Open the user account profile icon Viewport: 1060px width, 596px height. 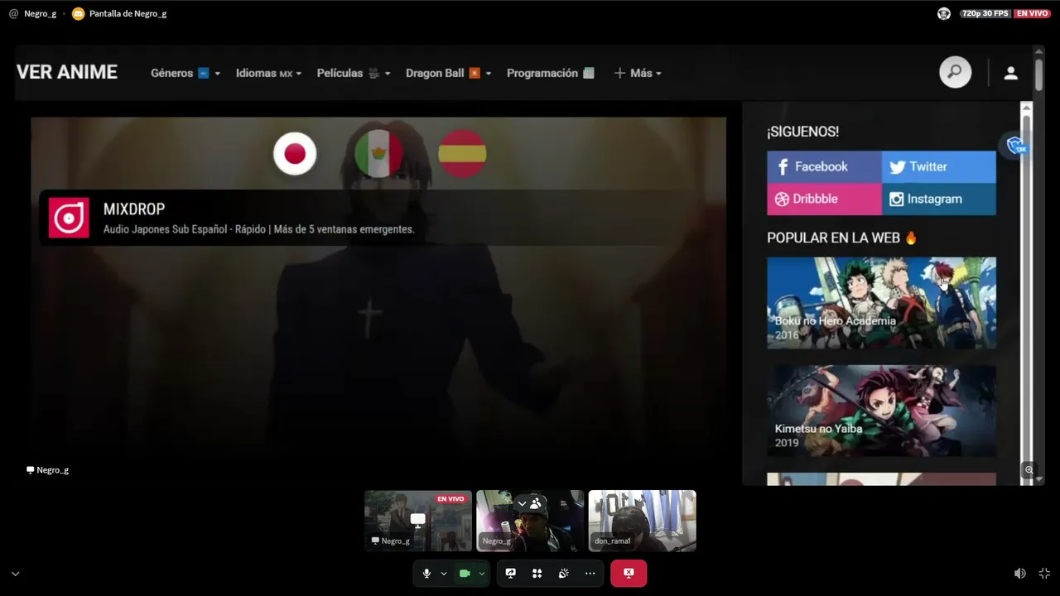click(1010, 73)
